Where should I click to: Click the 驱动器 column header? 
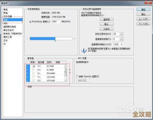pos(42,62)
